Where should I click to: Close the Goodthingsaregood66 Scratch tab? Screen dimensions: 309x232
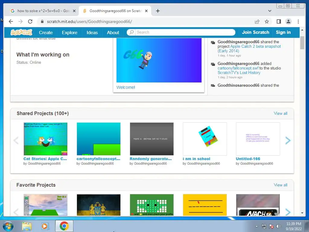[x=146, y=11]
